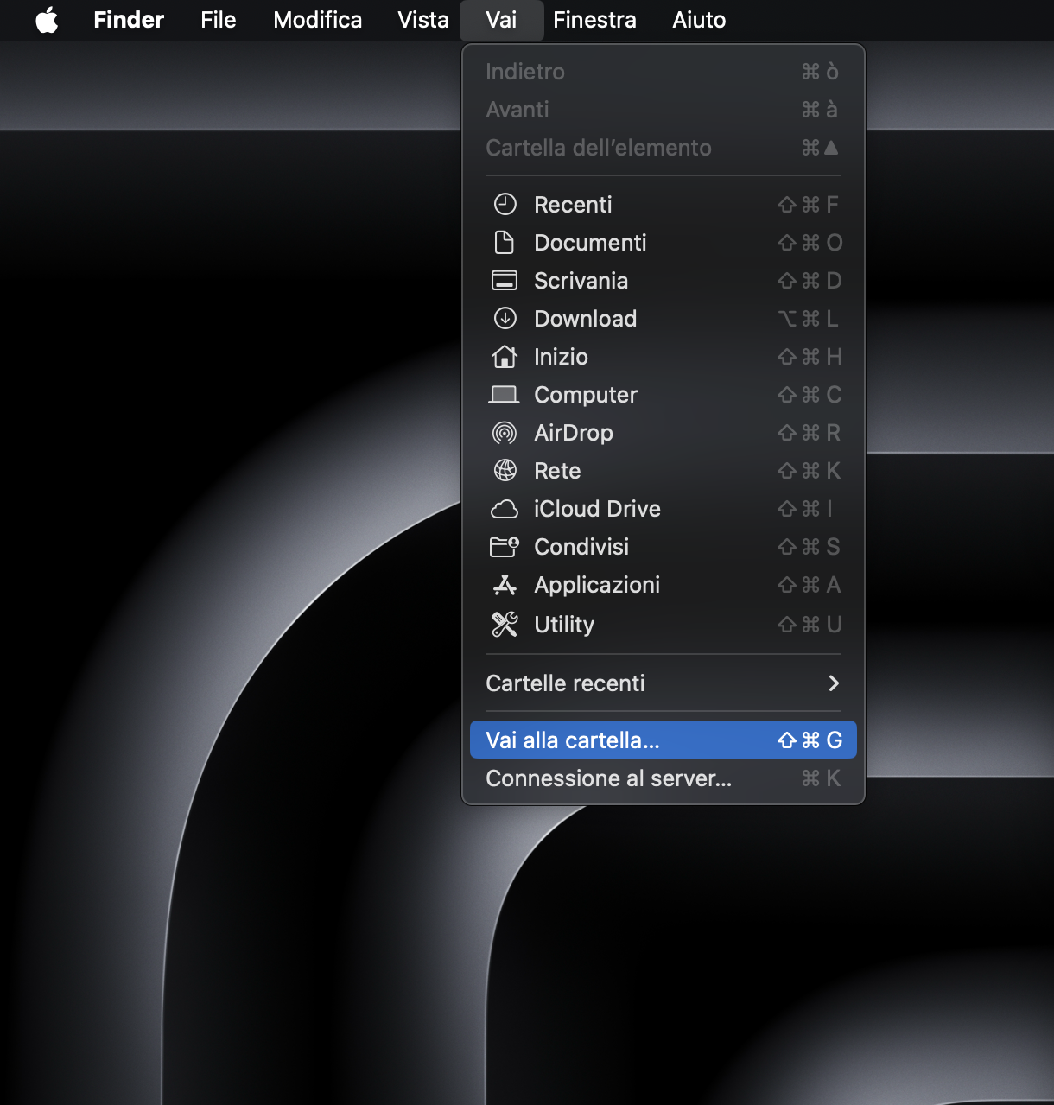
Task: Open the Finestra menu
Action: pos(594,20)
